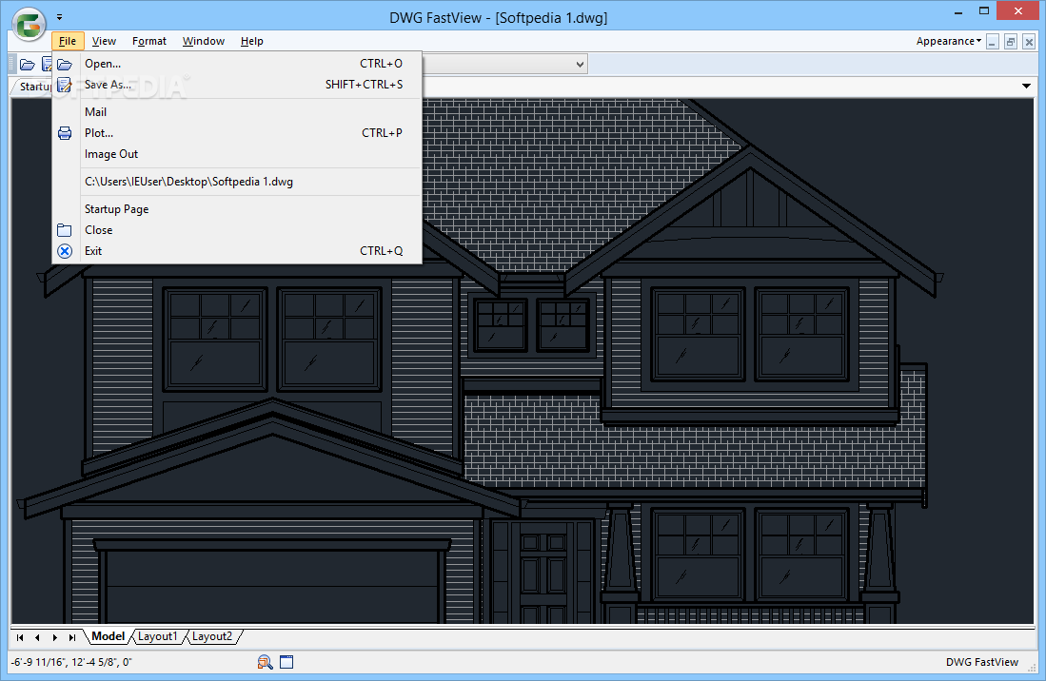This screenshot has height=681, width=1046.
Task: Jump to first layout tab arrow
Action: point(20,637)
